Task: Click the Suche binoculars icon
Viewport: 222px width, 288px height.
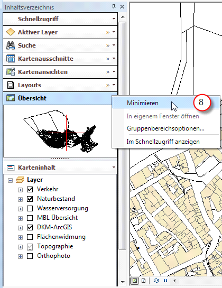Action: pyautogui.click(x=11, y=45)
